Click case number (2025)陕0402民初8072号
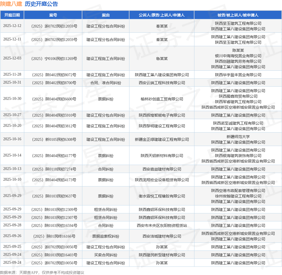The height and width of the screenshot is (275, 282). pyautogui.click(x=54, y=75)
